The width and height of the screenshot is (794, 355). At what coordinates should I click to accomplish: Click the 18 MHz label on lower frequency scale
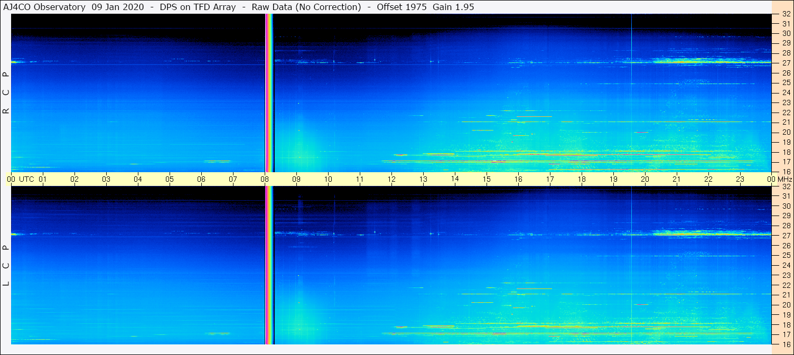[x=786, y=325]
